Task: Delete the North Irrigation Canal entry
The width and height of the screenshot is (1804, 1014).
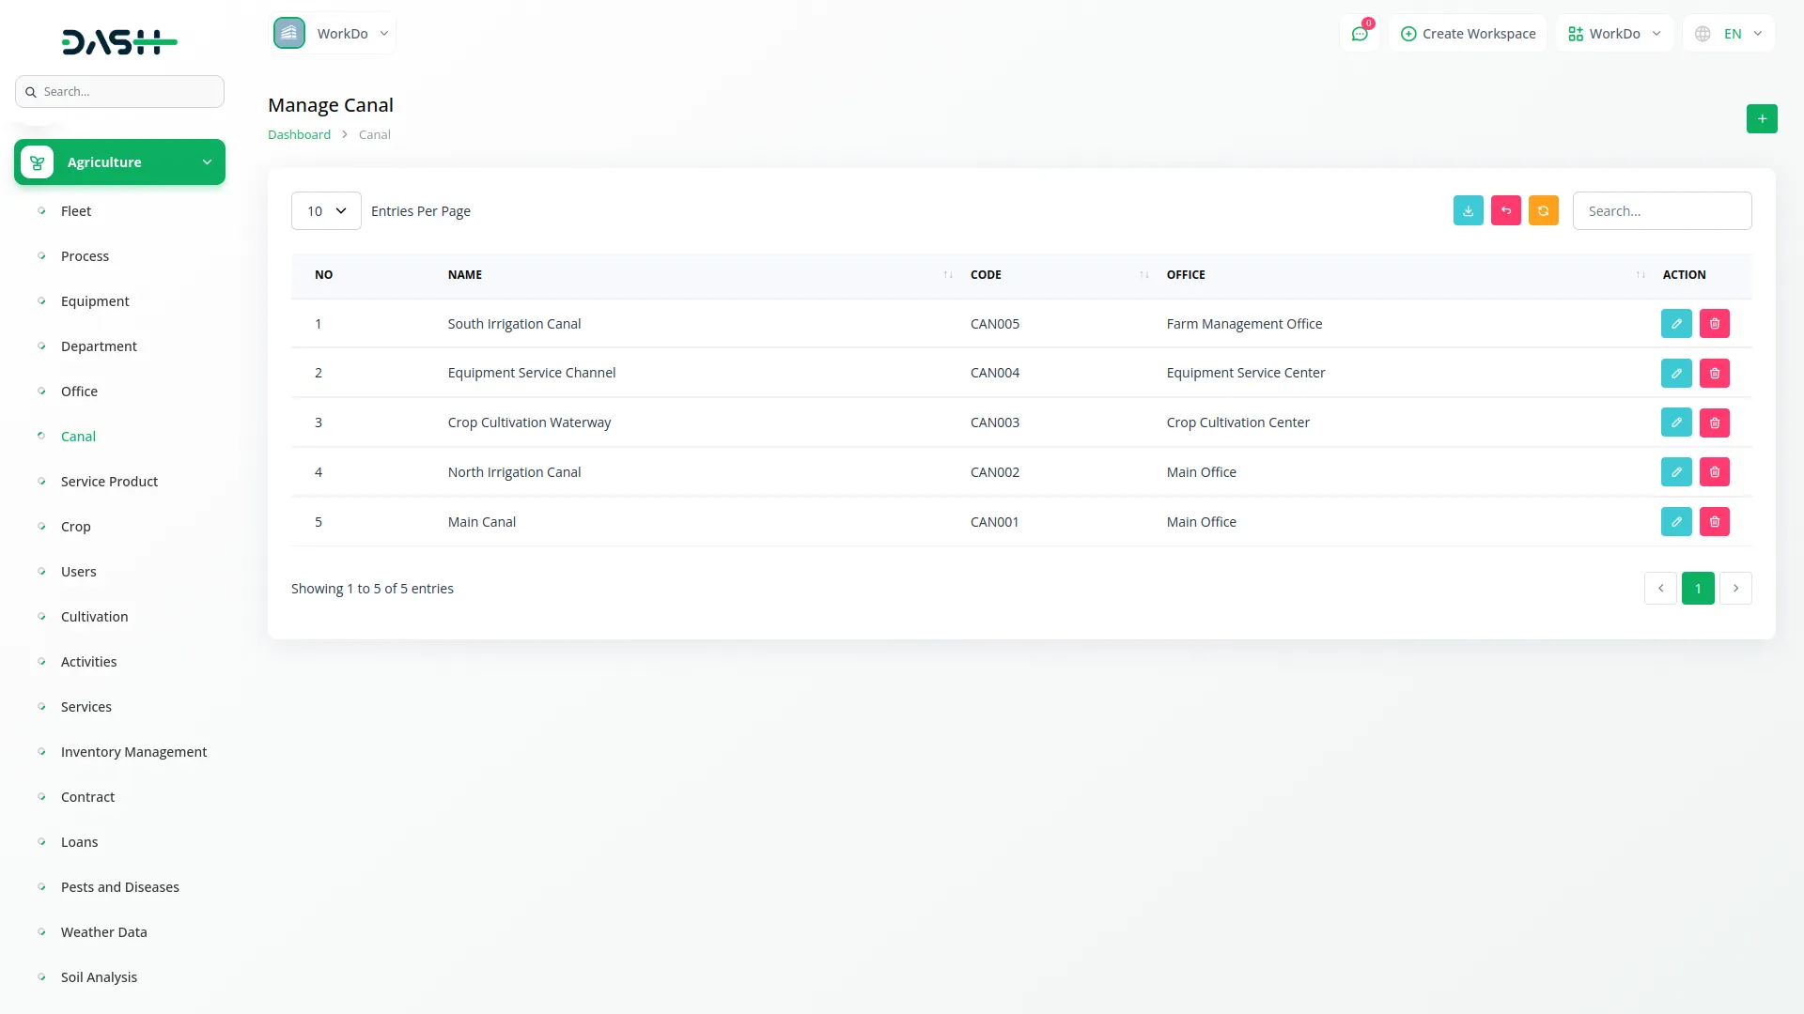Action: click(x=1714, y=472)
